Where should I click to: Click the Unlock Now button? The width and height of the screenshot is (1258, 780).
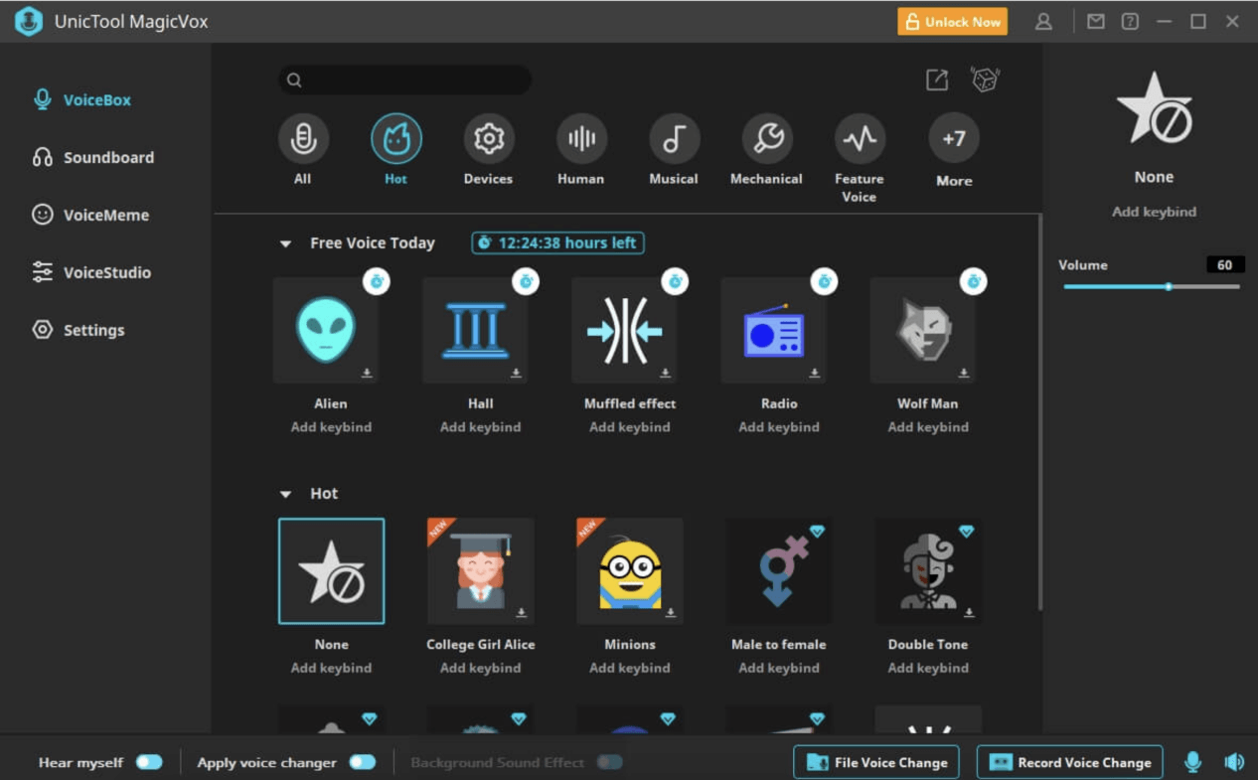pyautogui.click(x=951, y=20)
